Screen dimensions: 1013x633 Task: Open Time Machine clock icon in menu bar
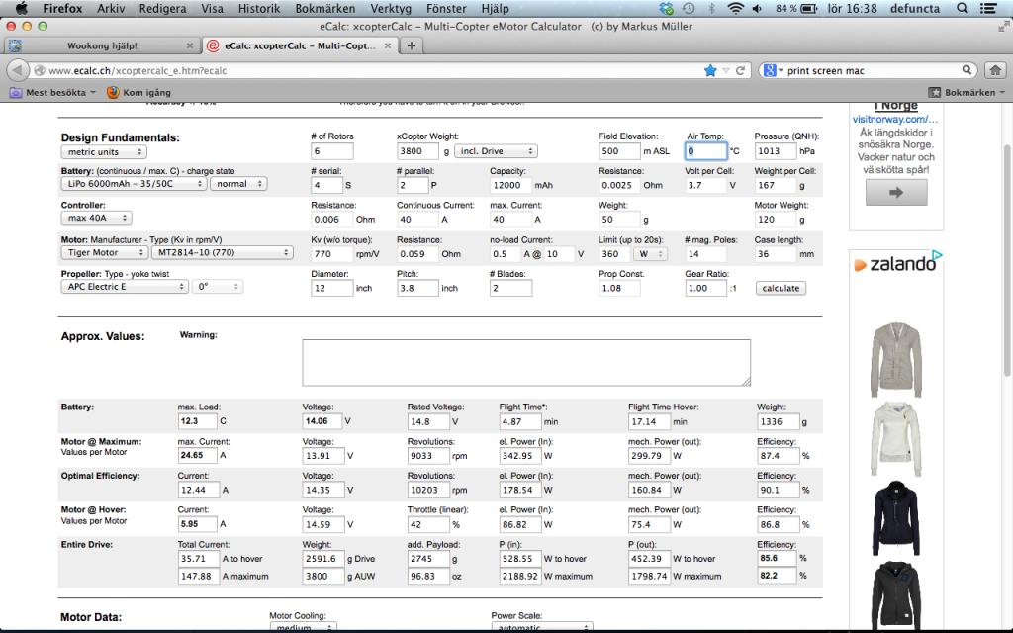point(689,8)
